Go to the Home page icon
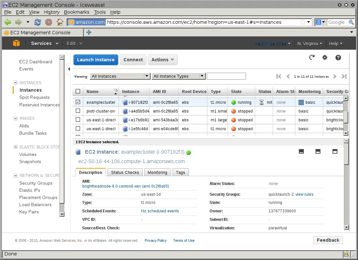 point(60,22)
